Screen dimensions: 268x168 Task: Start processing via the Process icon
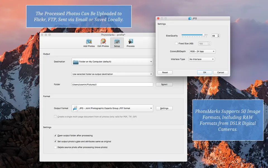[x=130, y=41]
